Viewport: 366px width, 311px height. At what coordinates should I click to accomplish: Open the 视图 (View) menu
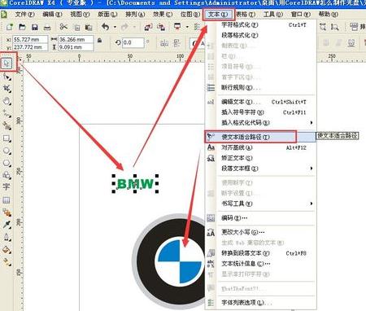tap(80, 14)
